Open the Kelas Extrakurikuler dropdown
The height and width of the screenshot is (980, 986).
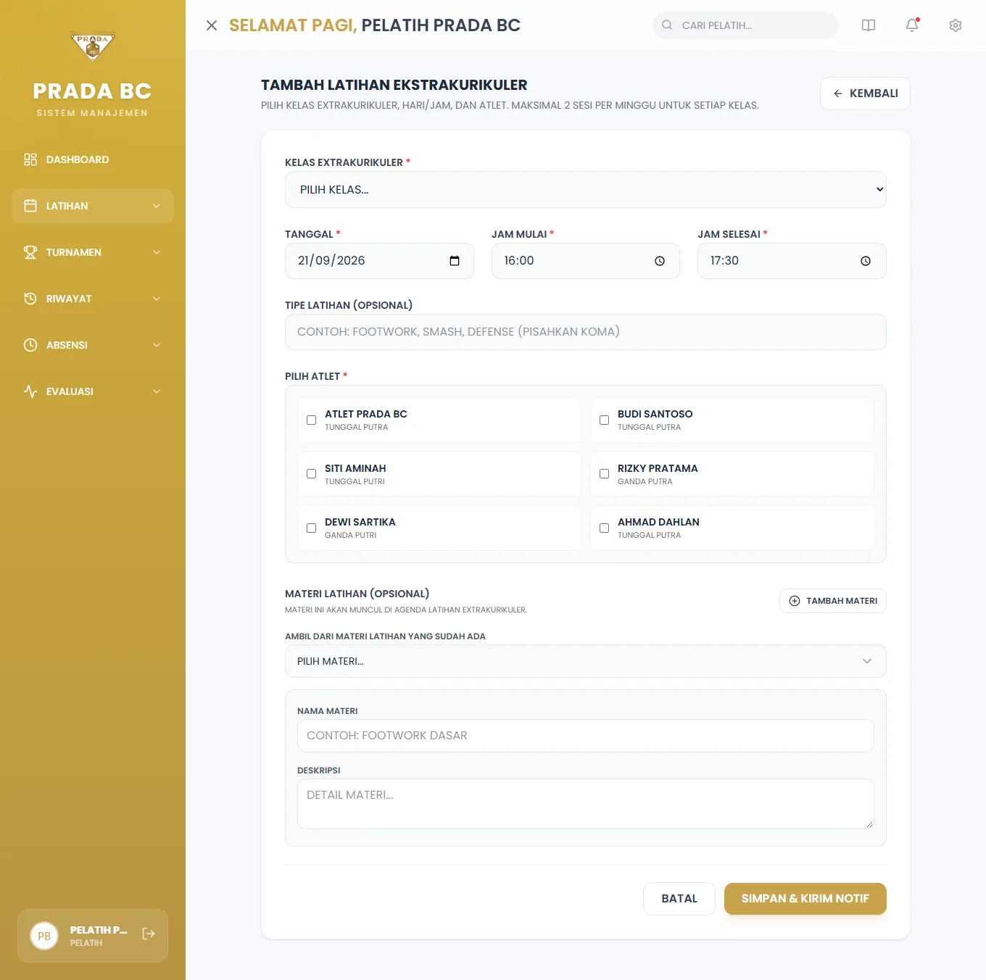tap(586, 190)
